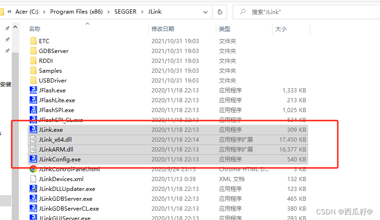Open the ETC folder icon
Viewport: 380px width, 220px height.
33,41
